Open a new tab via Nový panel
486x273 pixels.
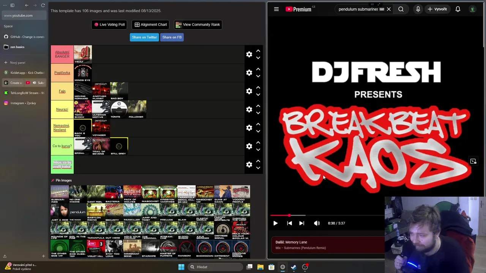[x=24, y=63]
